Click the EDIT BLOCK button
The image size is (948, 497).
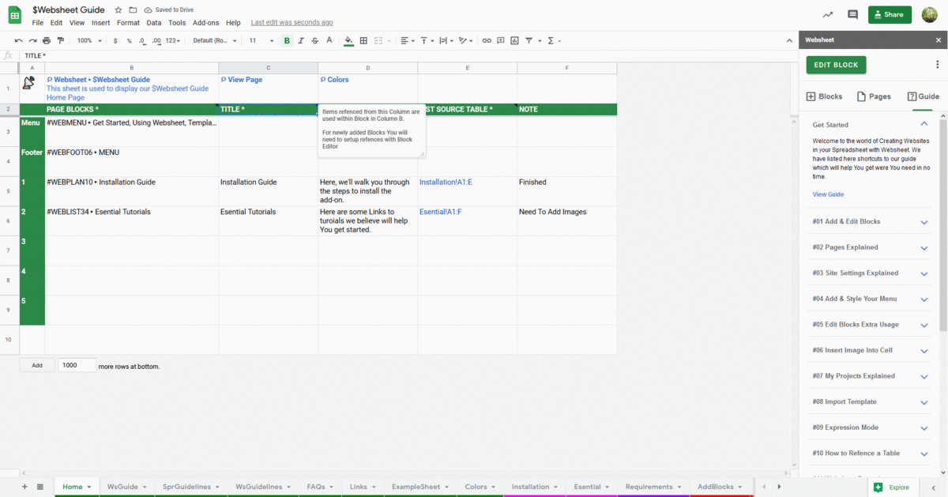[837, 65]
